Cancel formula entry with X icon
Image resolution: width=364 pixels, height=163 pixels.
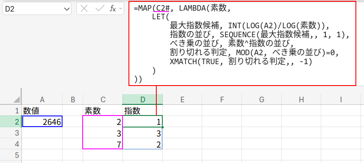point(84,9)
